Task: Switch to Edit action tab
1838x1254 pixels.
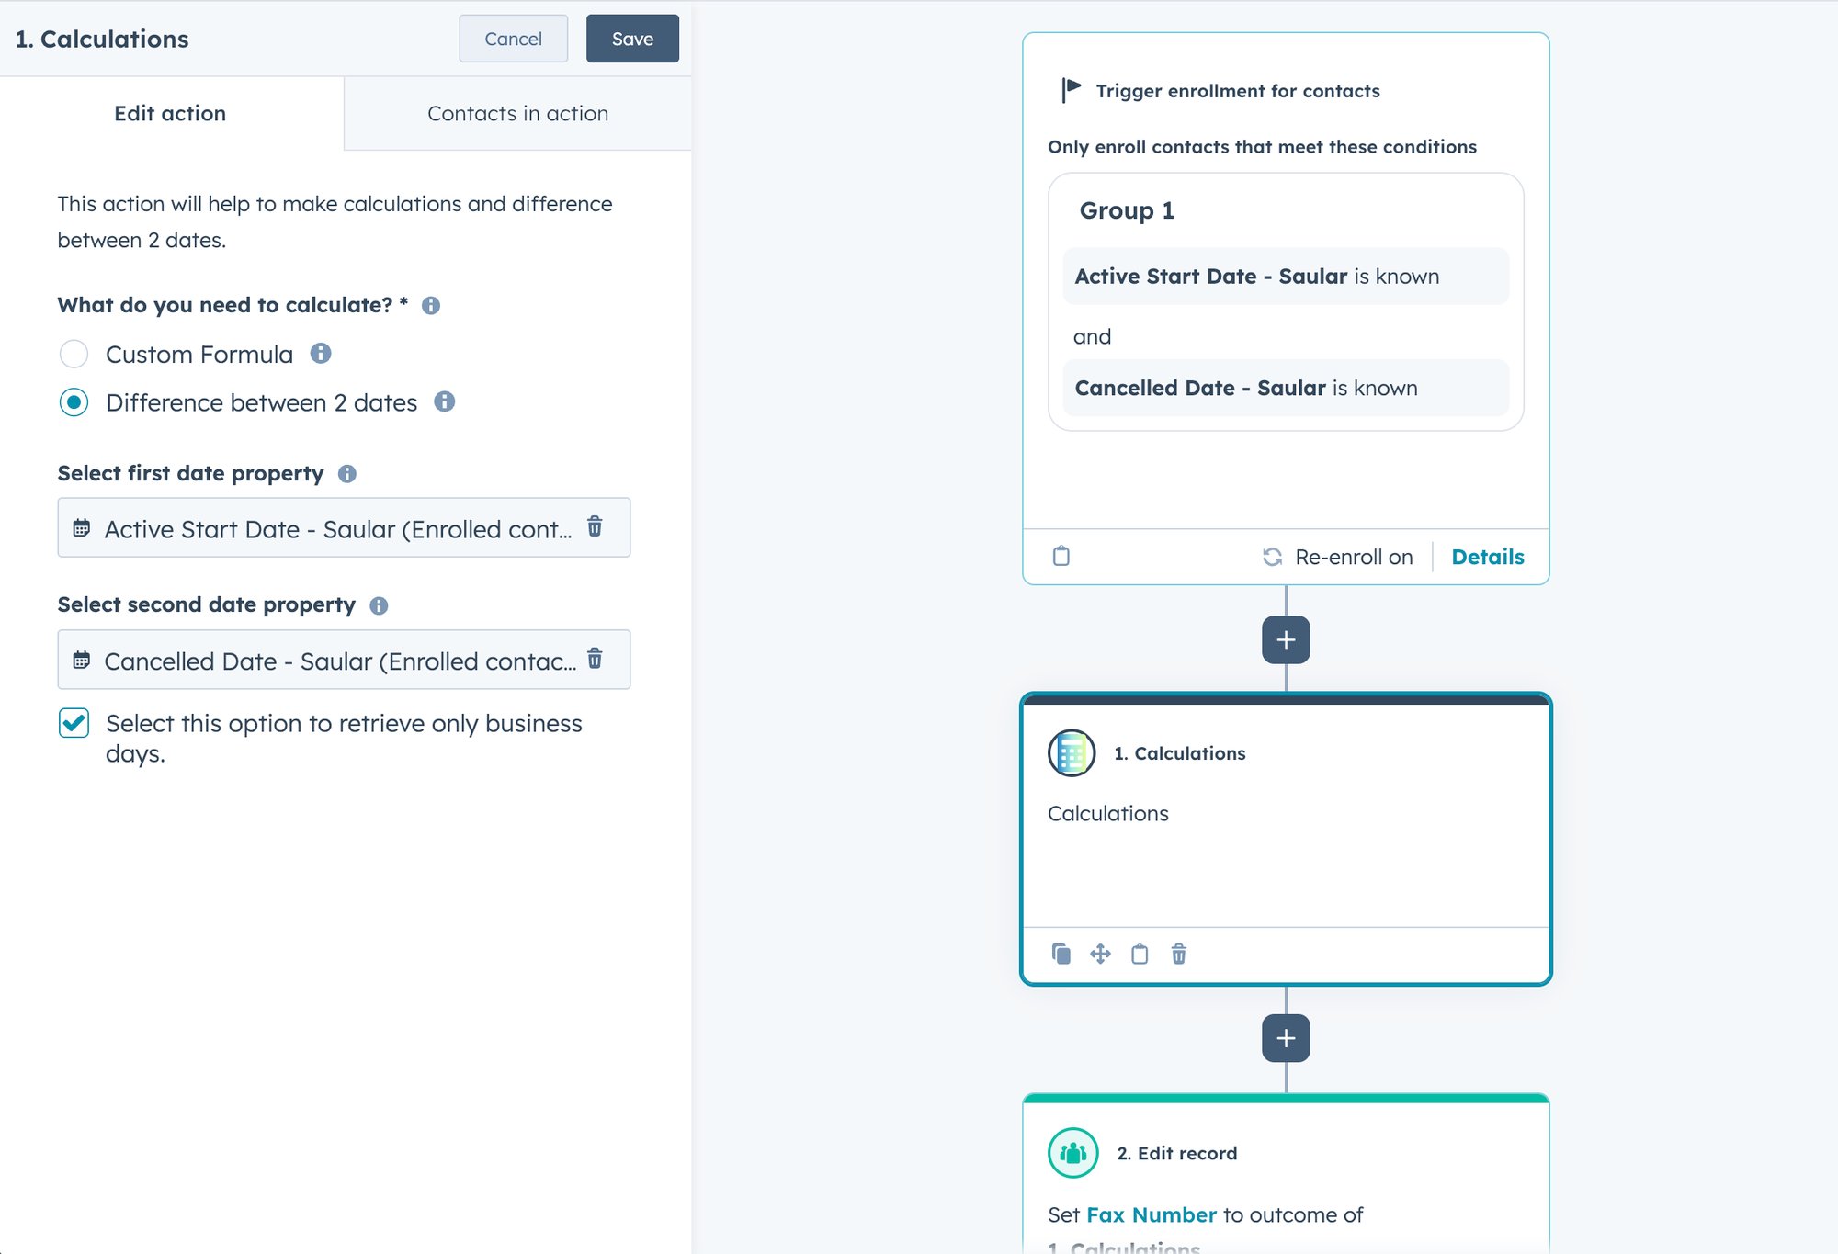Action: tap(169, 113)
